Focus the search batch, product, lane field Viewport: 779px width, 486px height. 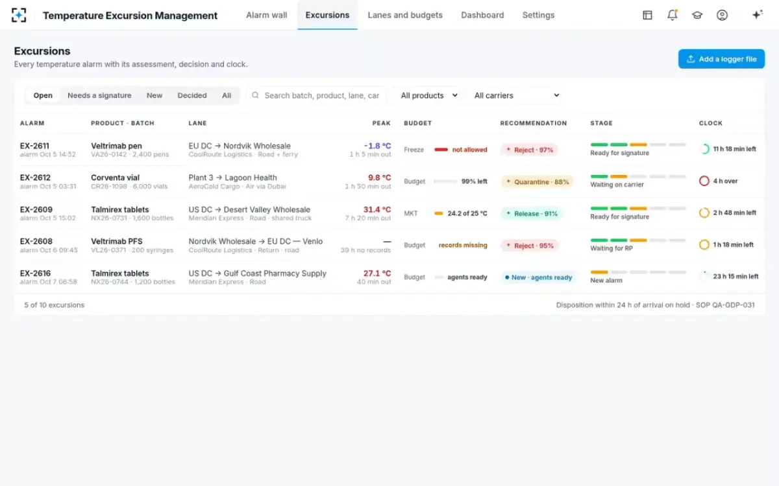pyautogui.click(x=317, y=95)
